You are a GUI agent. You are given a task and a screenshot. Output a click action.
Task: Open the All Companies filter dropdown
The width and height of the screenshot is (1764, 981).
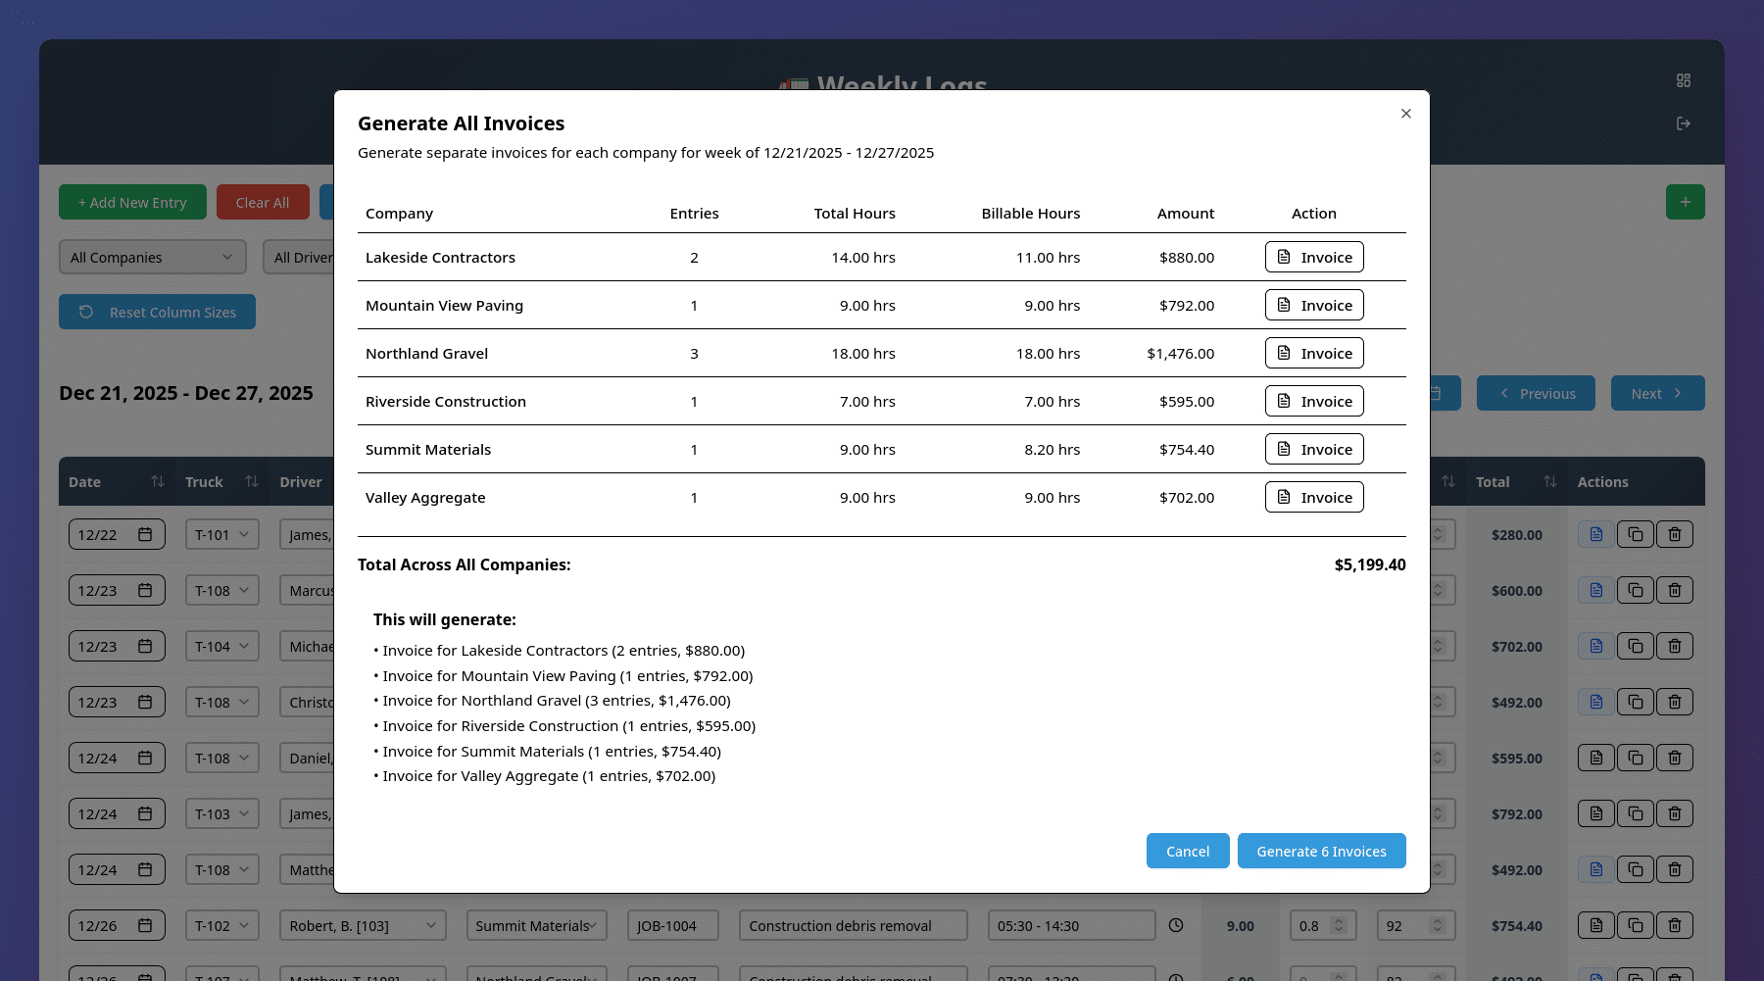(151, 257)
